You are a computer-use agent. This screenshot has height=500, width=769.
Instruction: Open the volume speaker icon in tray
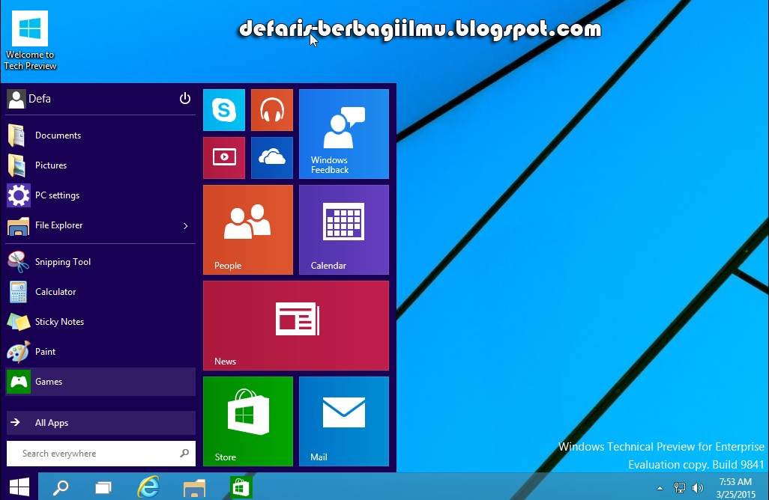698,488
